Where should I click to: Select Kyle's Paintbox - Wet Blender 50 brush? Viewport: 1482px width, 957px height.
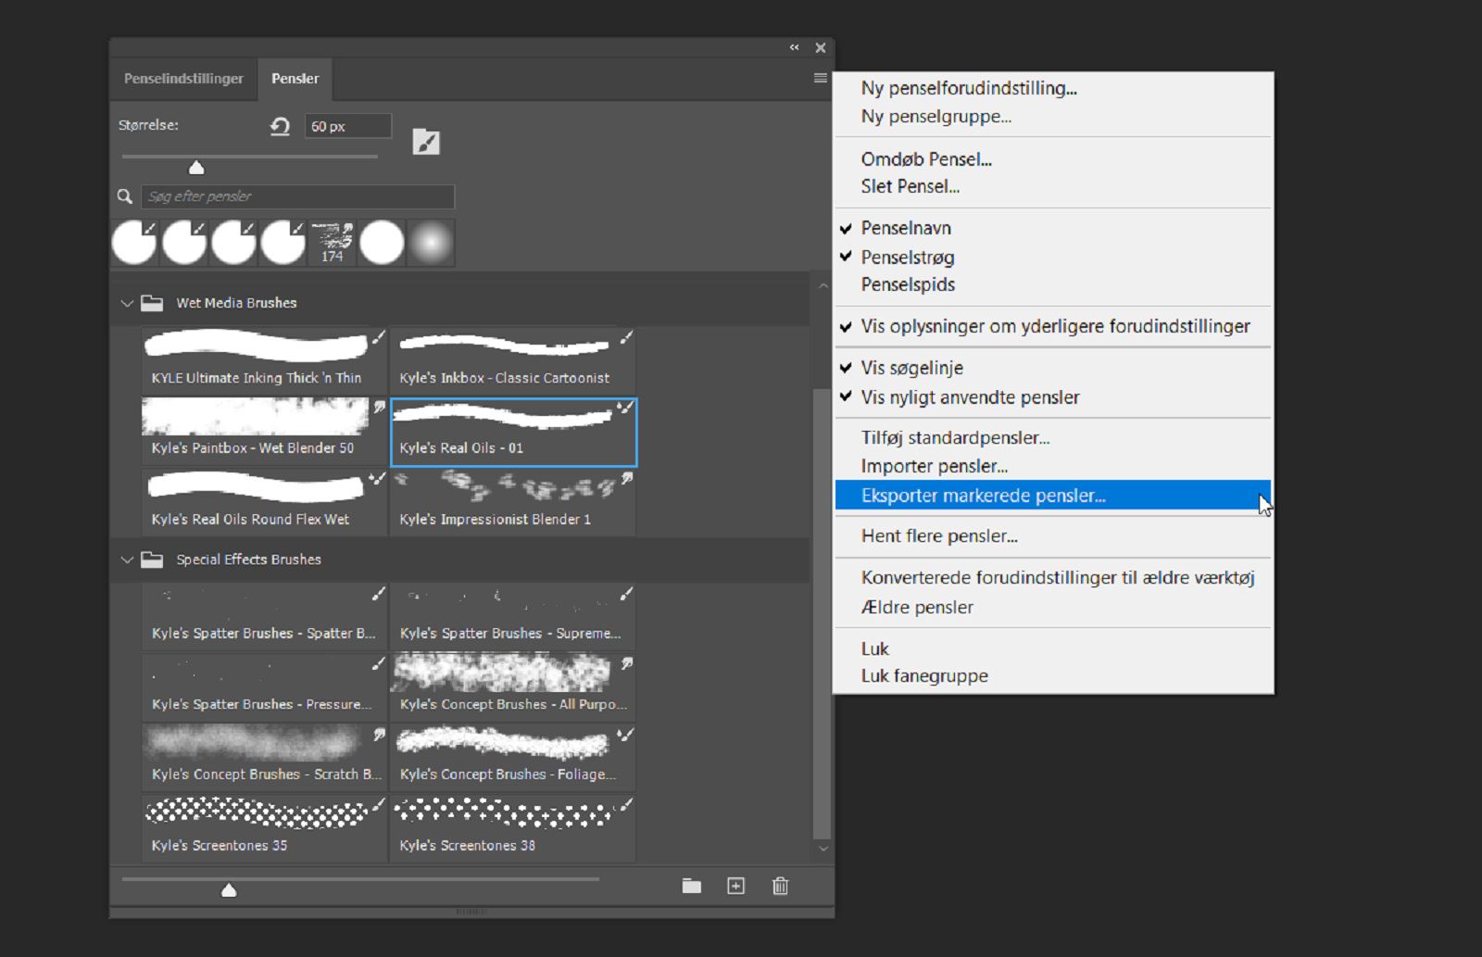coord(264,431)
